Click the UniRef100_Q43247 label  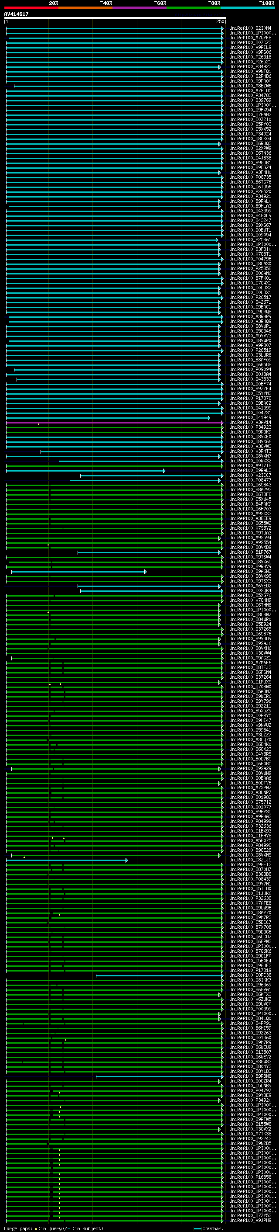(250, 220)
